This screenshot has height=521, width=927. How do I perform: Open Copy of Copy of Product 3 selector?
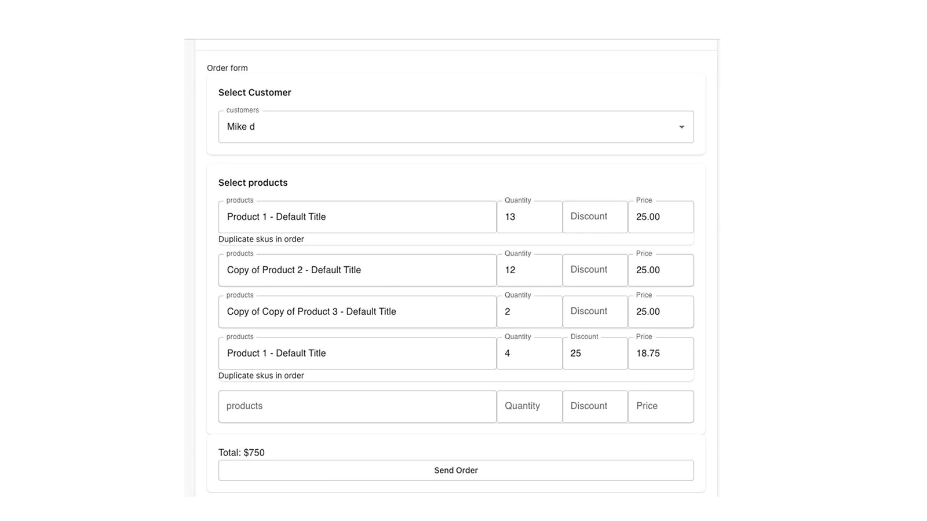(x=357, y=312)
